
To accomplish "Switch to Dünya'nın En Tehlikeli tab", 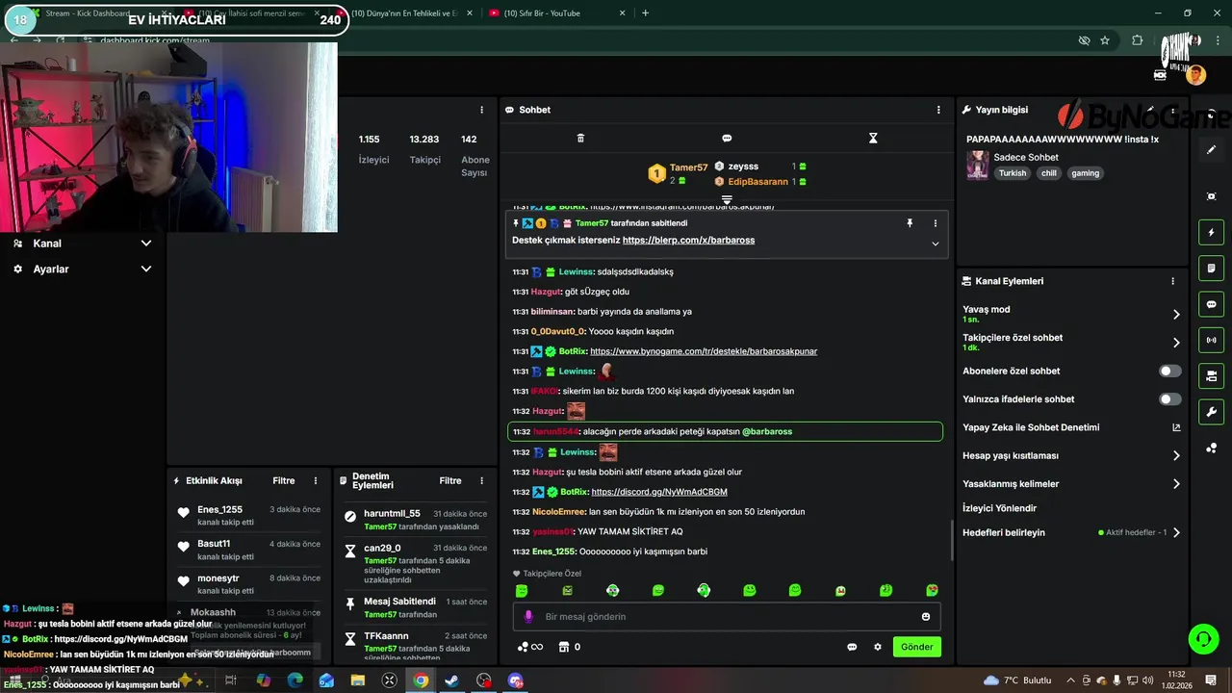I will click(x=404, y=13).
